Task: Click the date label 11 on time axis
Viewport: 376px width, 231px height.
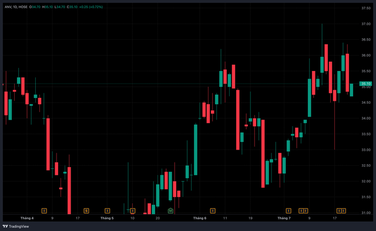Action: (225, 218)
